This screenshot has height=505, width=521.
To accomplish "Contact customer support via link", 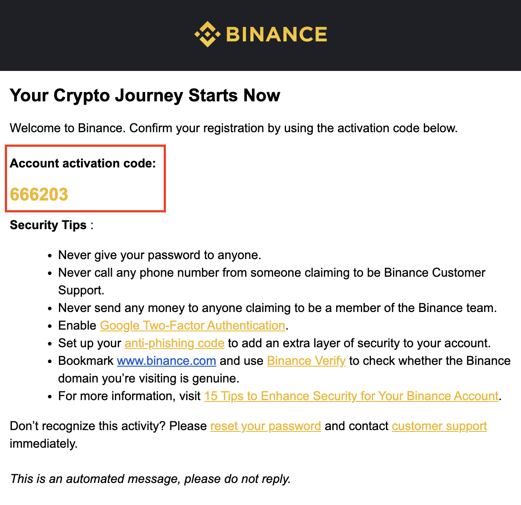I will tap(439, 426).
